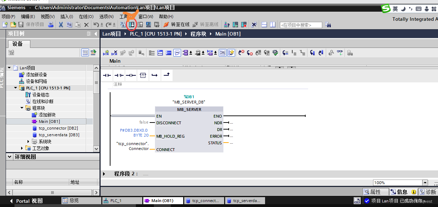Insert an empty box (??) instruction
The image size is (438, 207).
pos(143,75)
